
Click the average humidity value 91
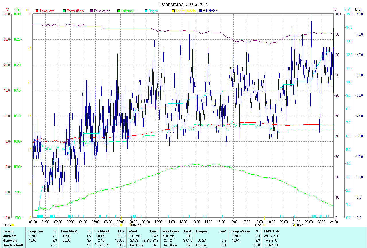89,245
